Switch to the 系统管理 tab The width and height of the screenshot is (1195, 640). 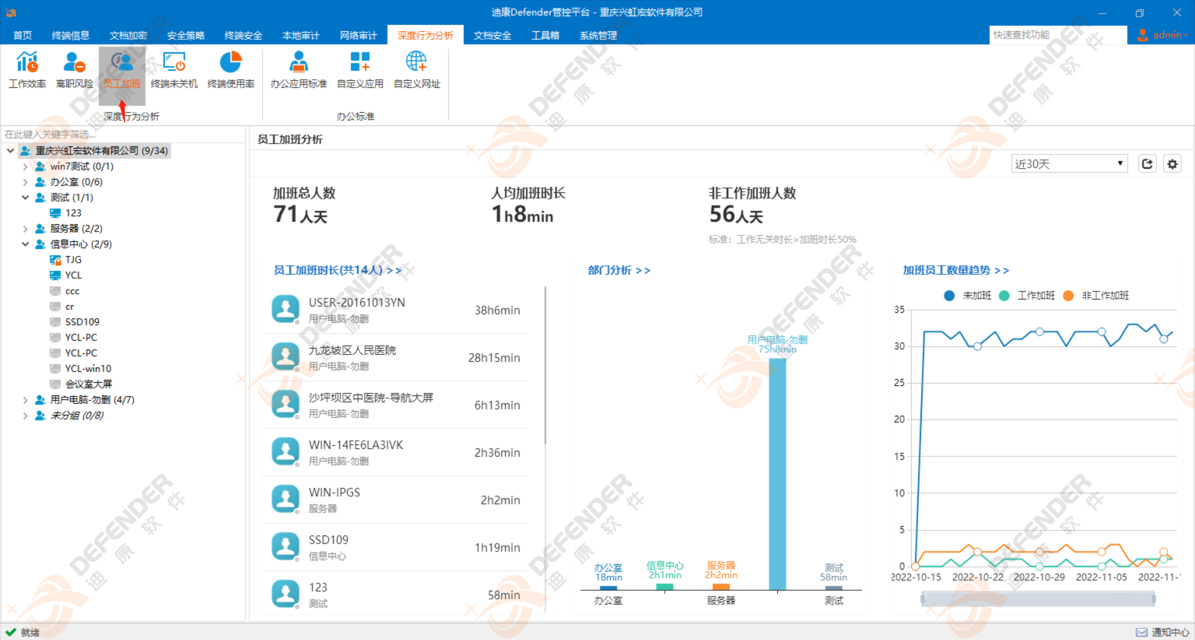point(598,35)
